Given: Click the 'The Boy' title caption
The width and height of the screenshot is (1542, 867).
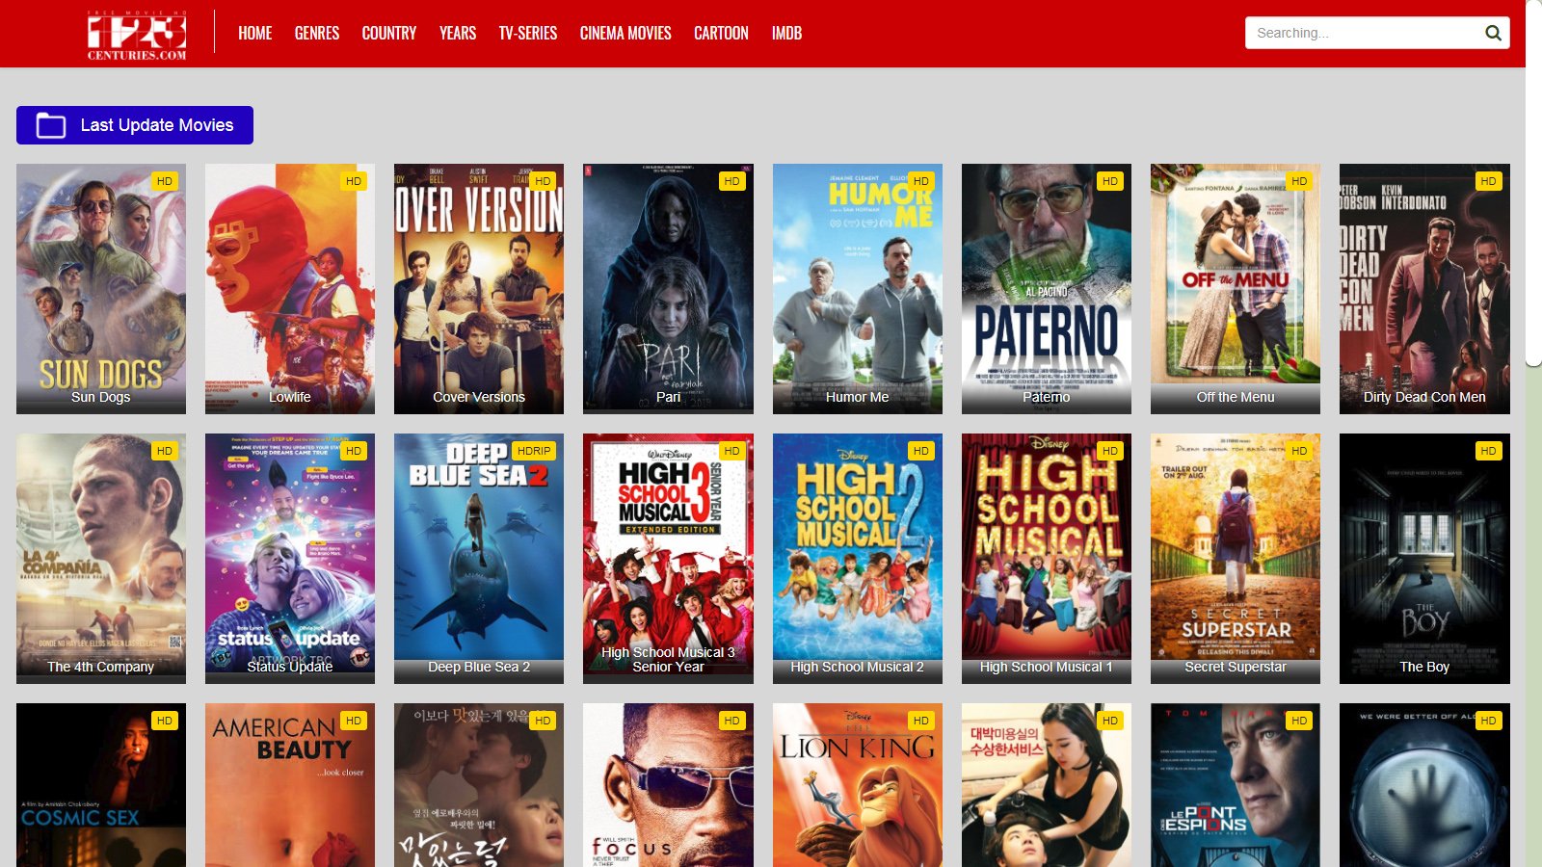Looking at the screenshot, I should pyautogui.click(x=1424, y=667).
